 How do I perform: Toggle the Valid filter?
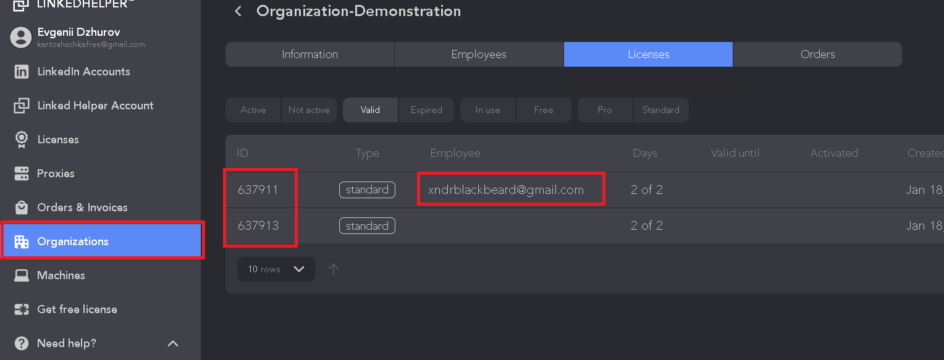[370, 110]
